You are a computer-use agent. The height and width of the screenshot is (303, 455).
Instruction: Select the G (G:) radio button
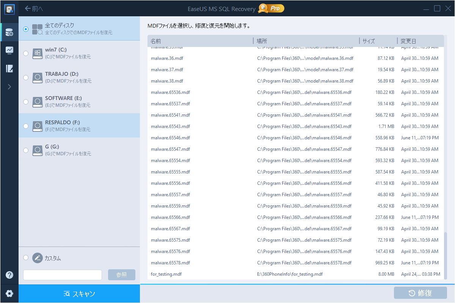(x=26, y=150)
